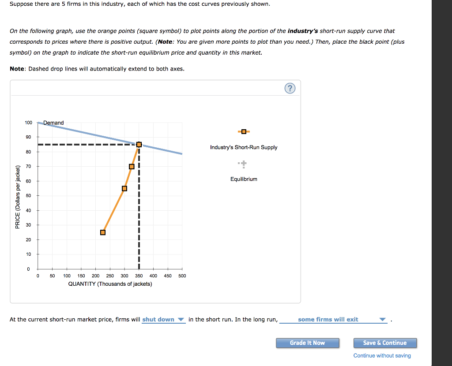The height and width of the screenshot is (366, 452).
Task: Click the QUANTITY axis label
Action: pos(109,284)
